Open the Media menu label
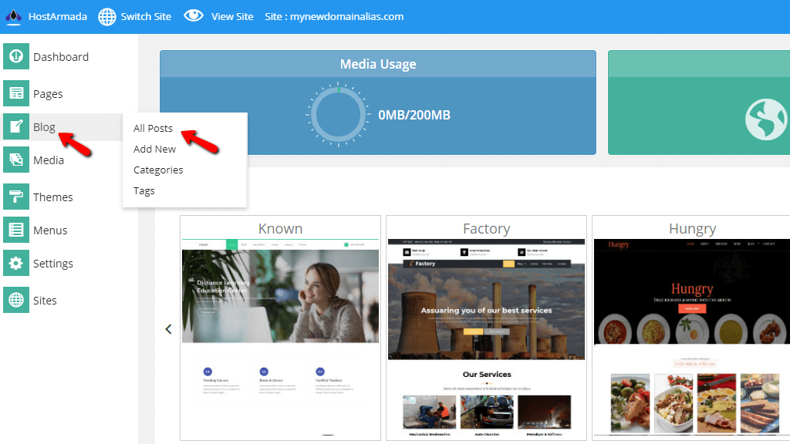 pos(49,160)
